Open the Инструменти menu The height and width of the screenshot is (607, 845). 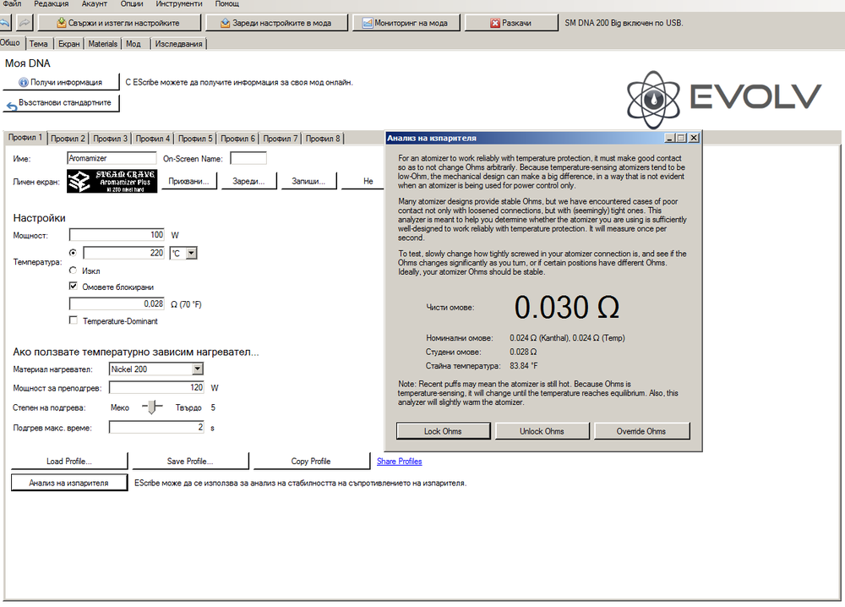(179, 4)
